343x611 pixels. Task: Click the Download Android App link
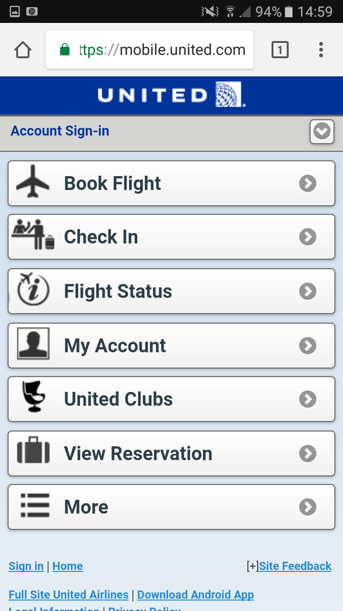point(195,595)
